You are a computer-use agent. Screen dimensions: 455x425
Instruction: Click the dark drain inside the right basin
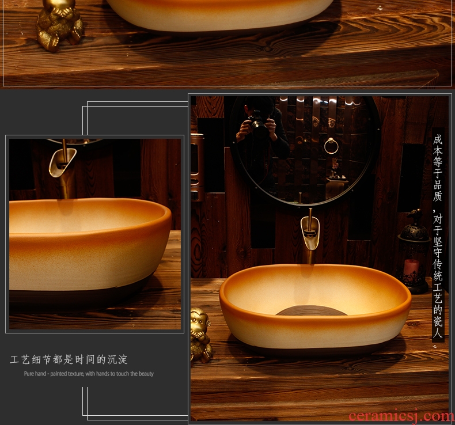tap(311, 310)
